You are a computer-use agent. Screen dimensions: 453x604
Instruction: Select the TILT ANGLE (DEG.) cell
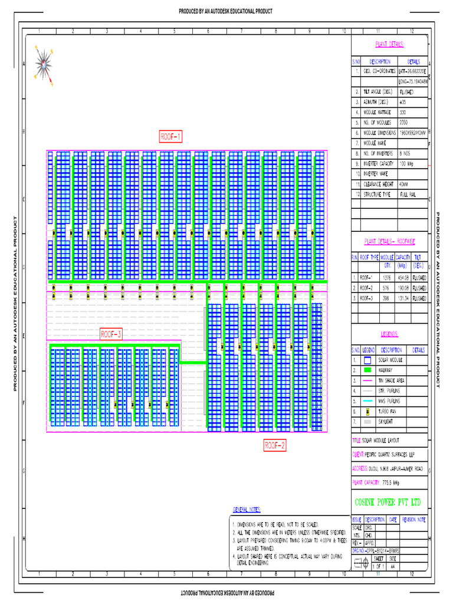coord(379,91)
